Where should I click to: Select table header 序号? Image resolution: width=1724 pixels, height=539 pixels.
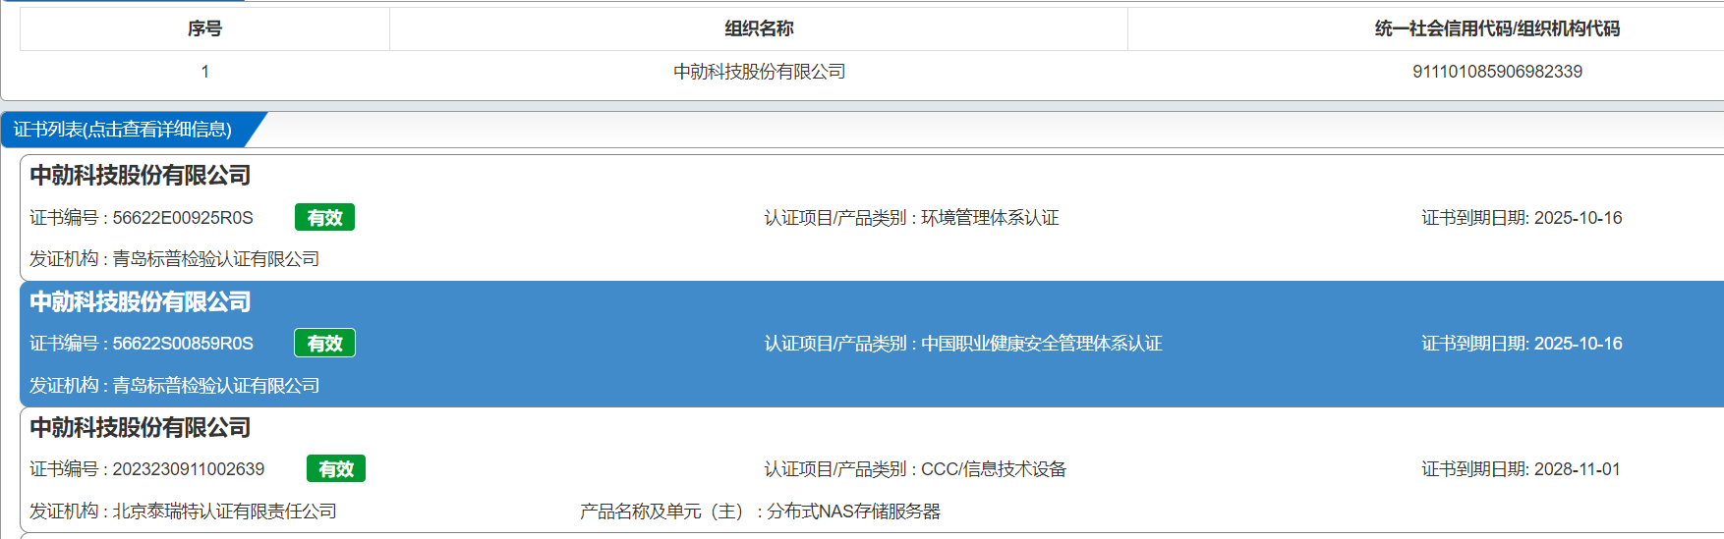click(204, 29)
